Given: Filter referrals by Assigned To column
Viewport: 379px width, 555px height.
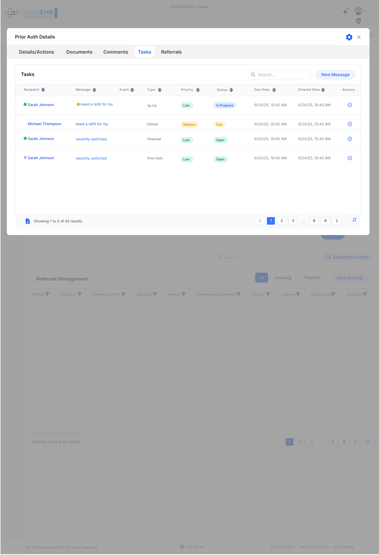Looking at the screenshot, I should [x=333, y=294].
